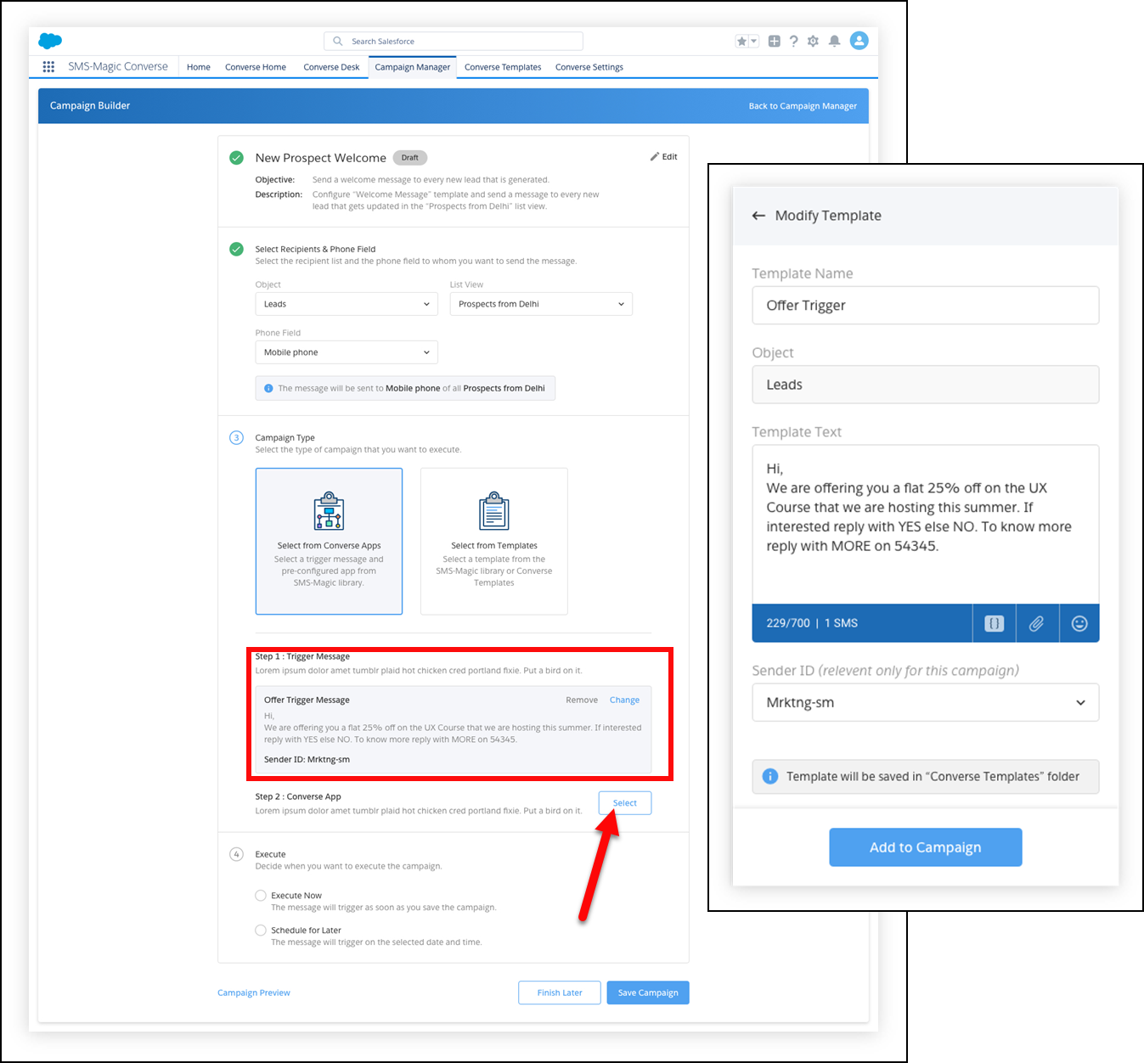This screenshot has width=1144, height=1063.
Task: Click the pencil Edit icon for campaign
Action: (x=655, y=156)
